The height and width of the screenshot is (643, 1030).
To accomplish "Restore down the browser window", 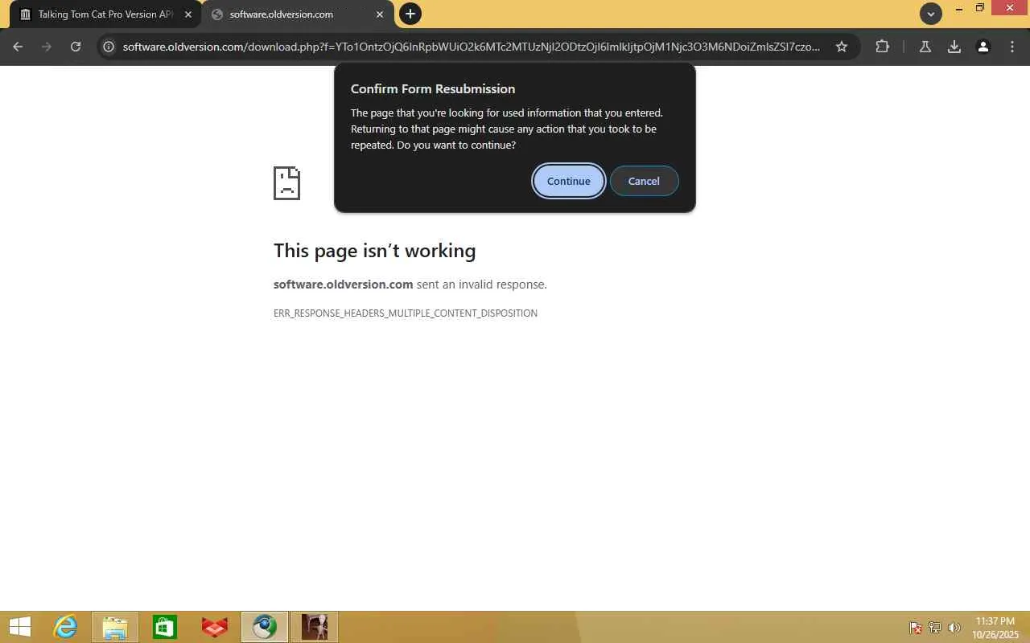I will [x=980, y=9].
